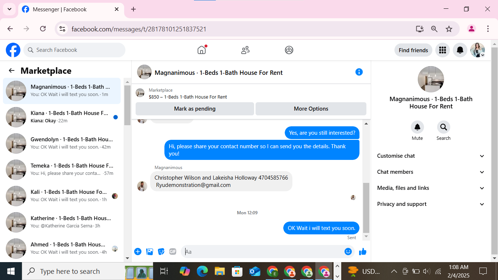Expand Media, files and links section
The image size is (498, 280).
[x=431, y=188]
